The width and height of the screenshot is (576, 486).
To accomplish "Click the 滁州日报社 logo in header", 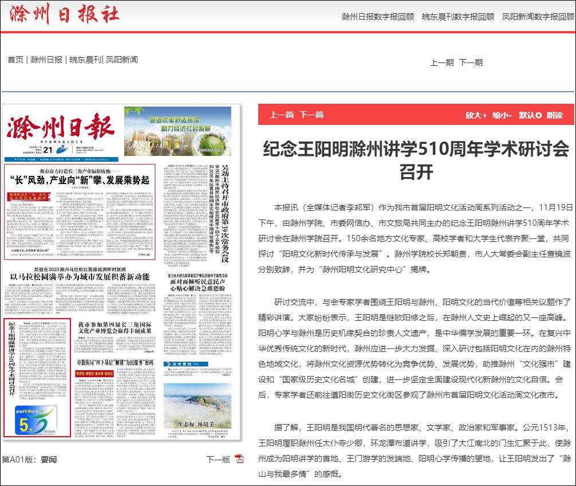I will (65, 14).
